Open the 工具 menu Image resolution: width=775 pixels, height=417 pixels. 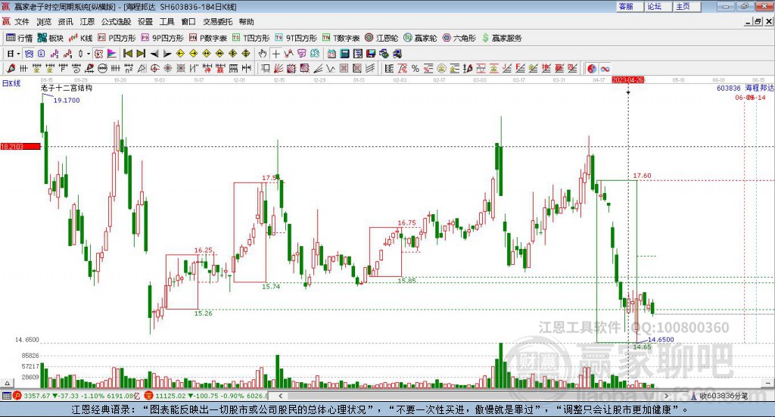[x=167, y=22]
